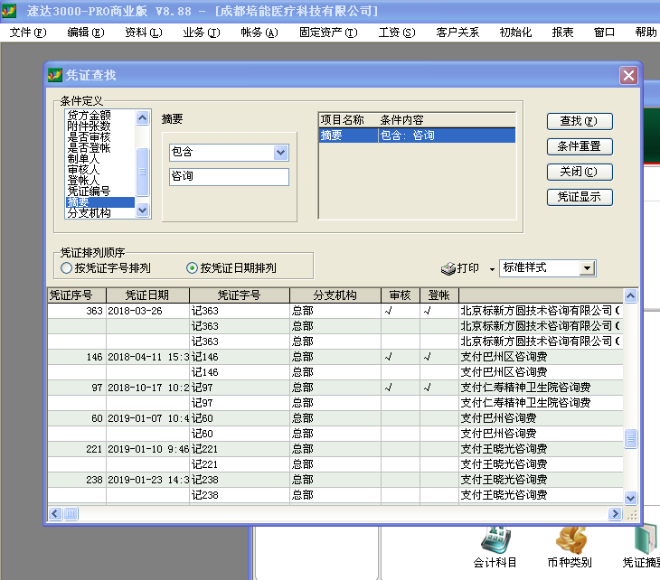Click the 凭证显示 button
Screen dimensions: 660x580
[x=579, y=197]
